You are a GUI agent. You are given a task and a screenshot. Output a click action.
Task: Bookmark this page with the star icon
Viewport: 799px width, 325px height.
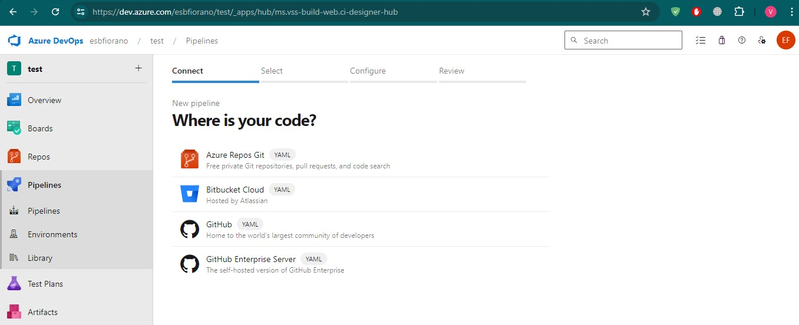645,12
